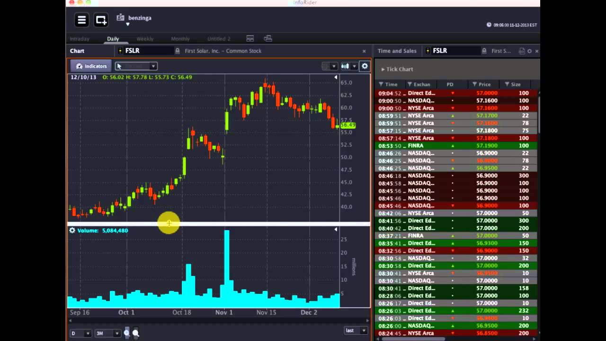Select the 09:04:52 Direct Edge trade row
Screen dimensions: 606x341
[456, 93]
